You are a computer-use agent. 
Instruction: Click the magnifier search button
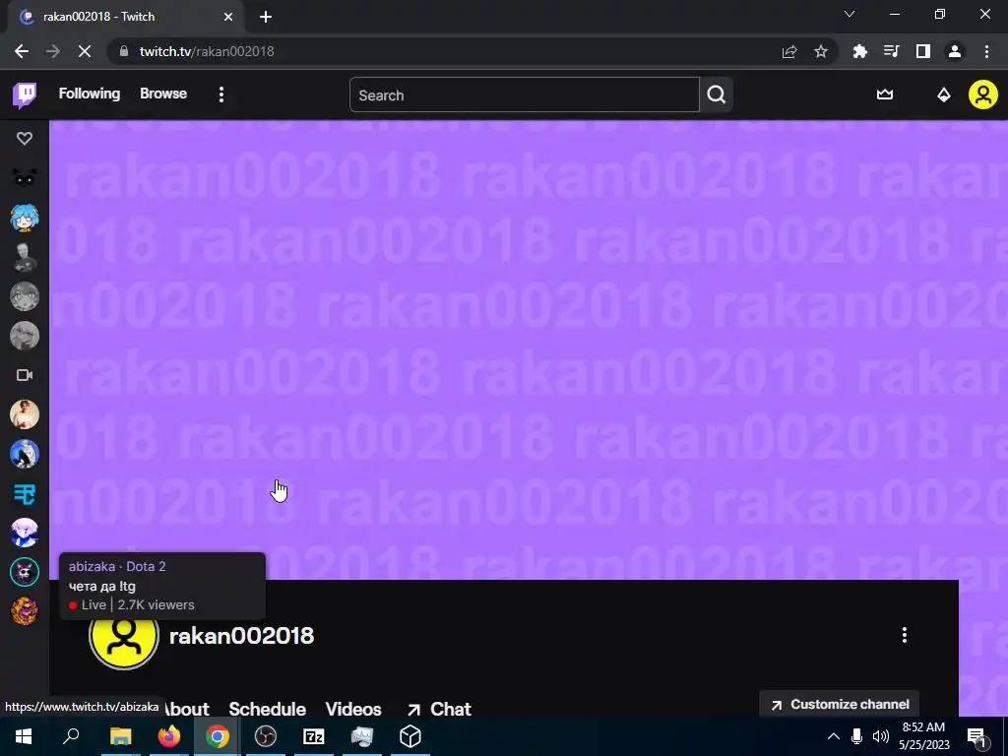[x=717, y=95]
